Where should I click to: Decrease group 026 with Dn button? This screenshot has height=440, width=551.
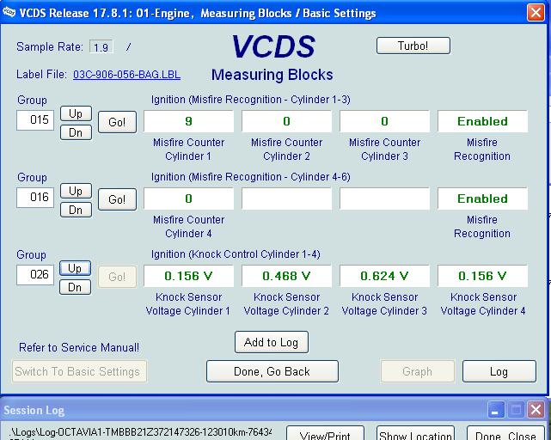pos(75,287)
